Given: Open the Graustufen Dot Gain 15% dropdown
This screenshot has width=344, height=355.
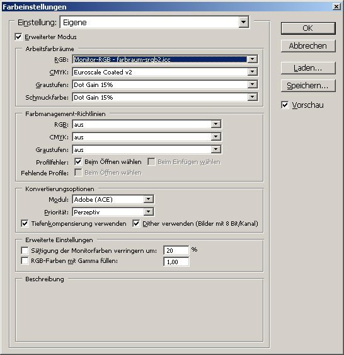Looking at the screenshot, I should (x=165, y=84).
